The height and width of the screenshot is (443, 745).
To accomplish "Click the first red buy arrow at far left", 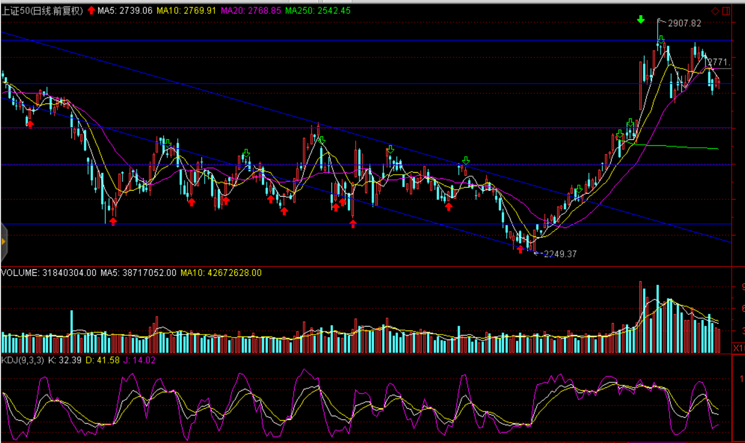I will pos(30,123).
